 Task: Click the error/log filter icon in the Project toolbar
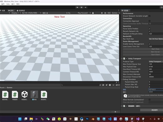pyautogui.click(x=110, y=85)
